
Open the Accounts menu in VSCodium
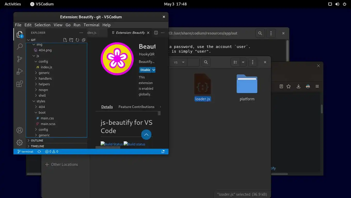(20, 130)
